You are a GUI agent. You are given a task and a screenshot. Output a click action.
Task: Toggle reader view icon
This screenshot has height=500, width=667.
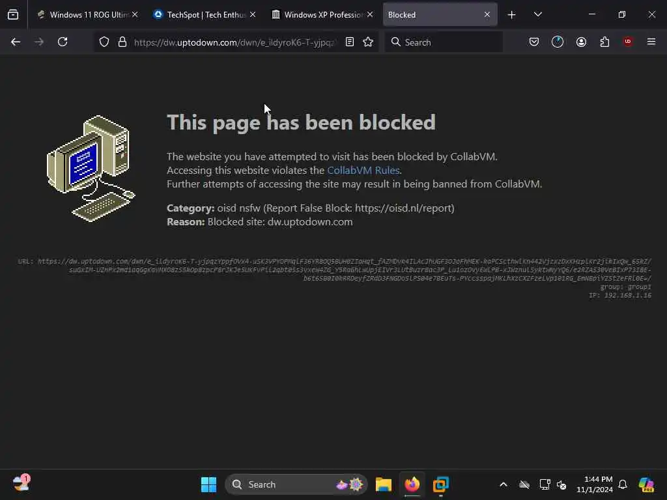coord(350,42)
